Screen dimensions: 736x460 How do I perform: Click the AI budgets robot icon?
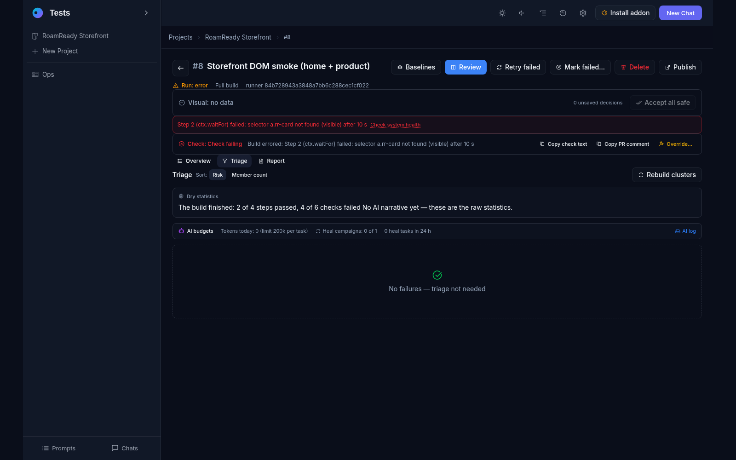coord(182,231)
